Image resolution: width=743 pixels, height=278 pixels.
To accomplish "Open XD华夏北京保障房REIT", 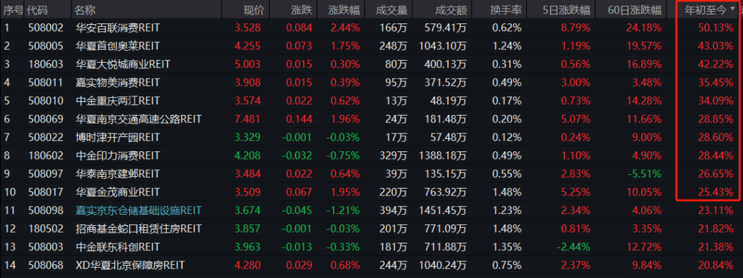I will tap(129, 264).
